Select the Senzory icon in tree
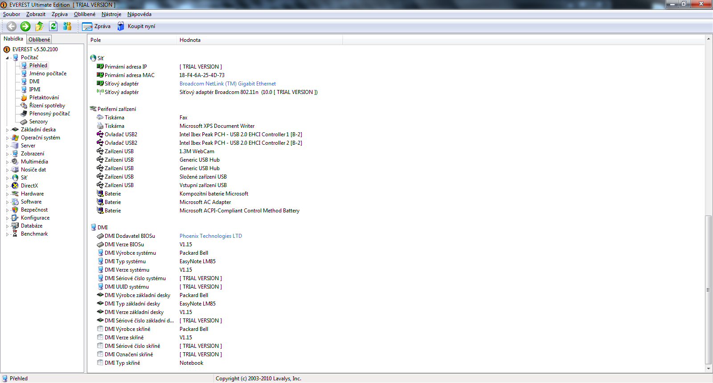Viewport: 713px width, 383px height. click(24, 122)
